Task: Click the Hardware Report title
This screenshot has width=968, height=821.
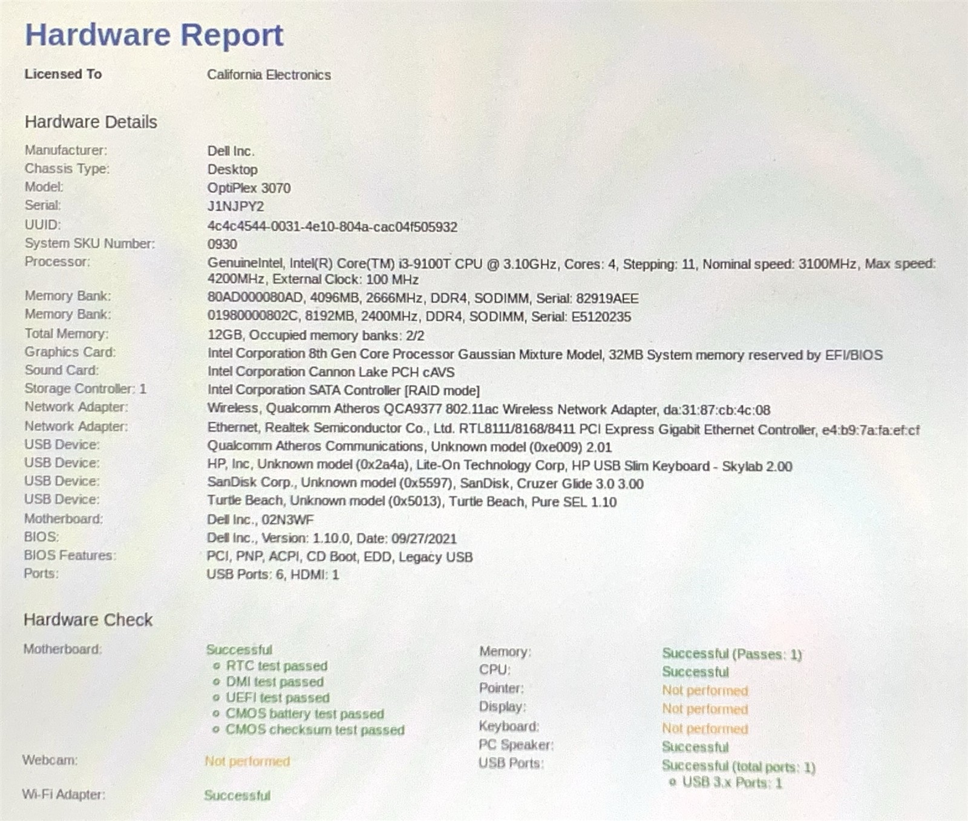Action: point(154,34)
